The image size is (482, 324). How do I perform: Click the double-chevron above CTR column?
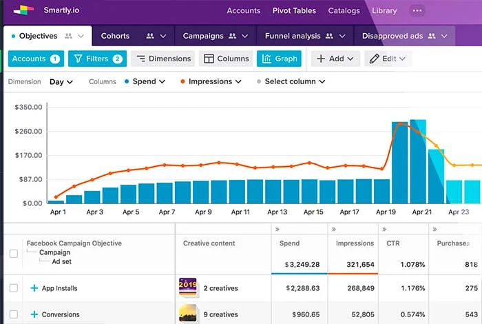384,229
